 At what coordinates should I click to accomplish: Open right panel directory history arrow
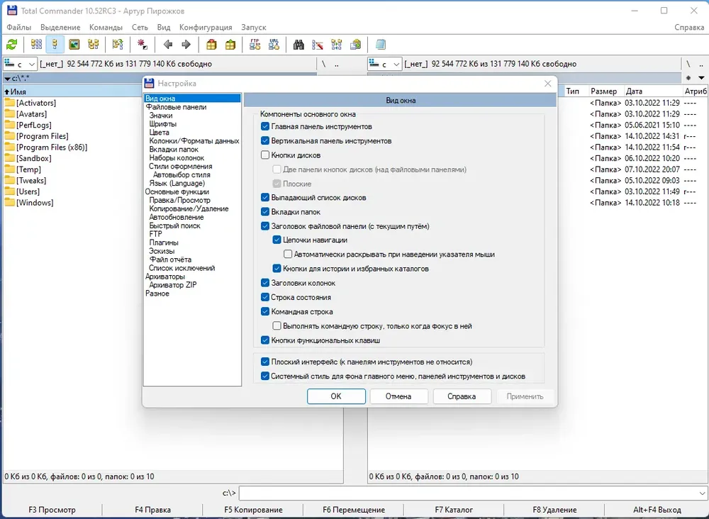tap(701, 78)
